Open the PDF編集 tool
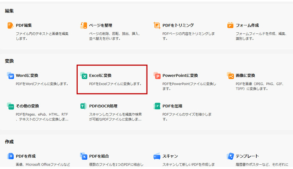This screenshot has width=293, height=169. tap(24, 25)
